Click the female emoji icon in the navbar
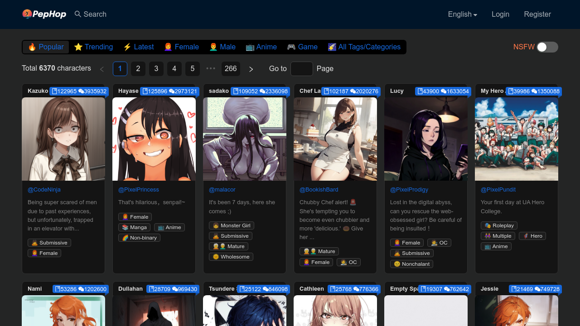The width and height of the screenshot is (580, 326). [167, 47]
